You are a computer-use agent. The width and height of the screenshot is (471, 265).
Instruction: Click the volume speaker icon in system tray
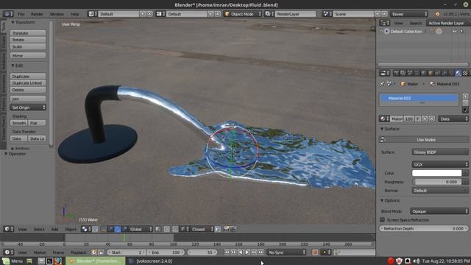coord(416,261)
